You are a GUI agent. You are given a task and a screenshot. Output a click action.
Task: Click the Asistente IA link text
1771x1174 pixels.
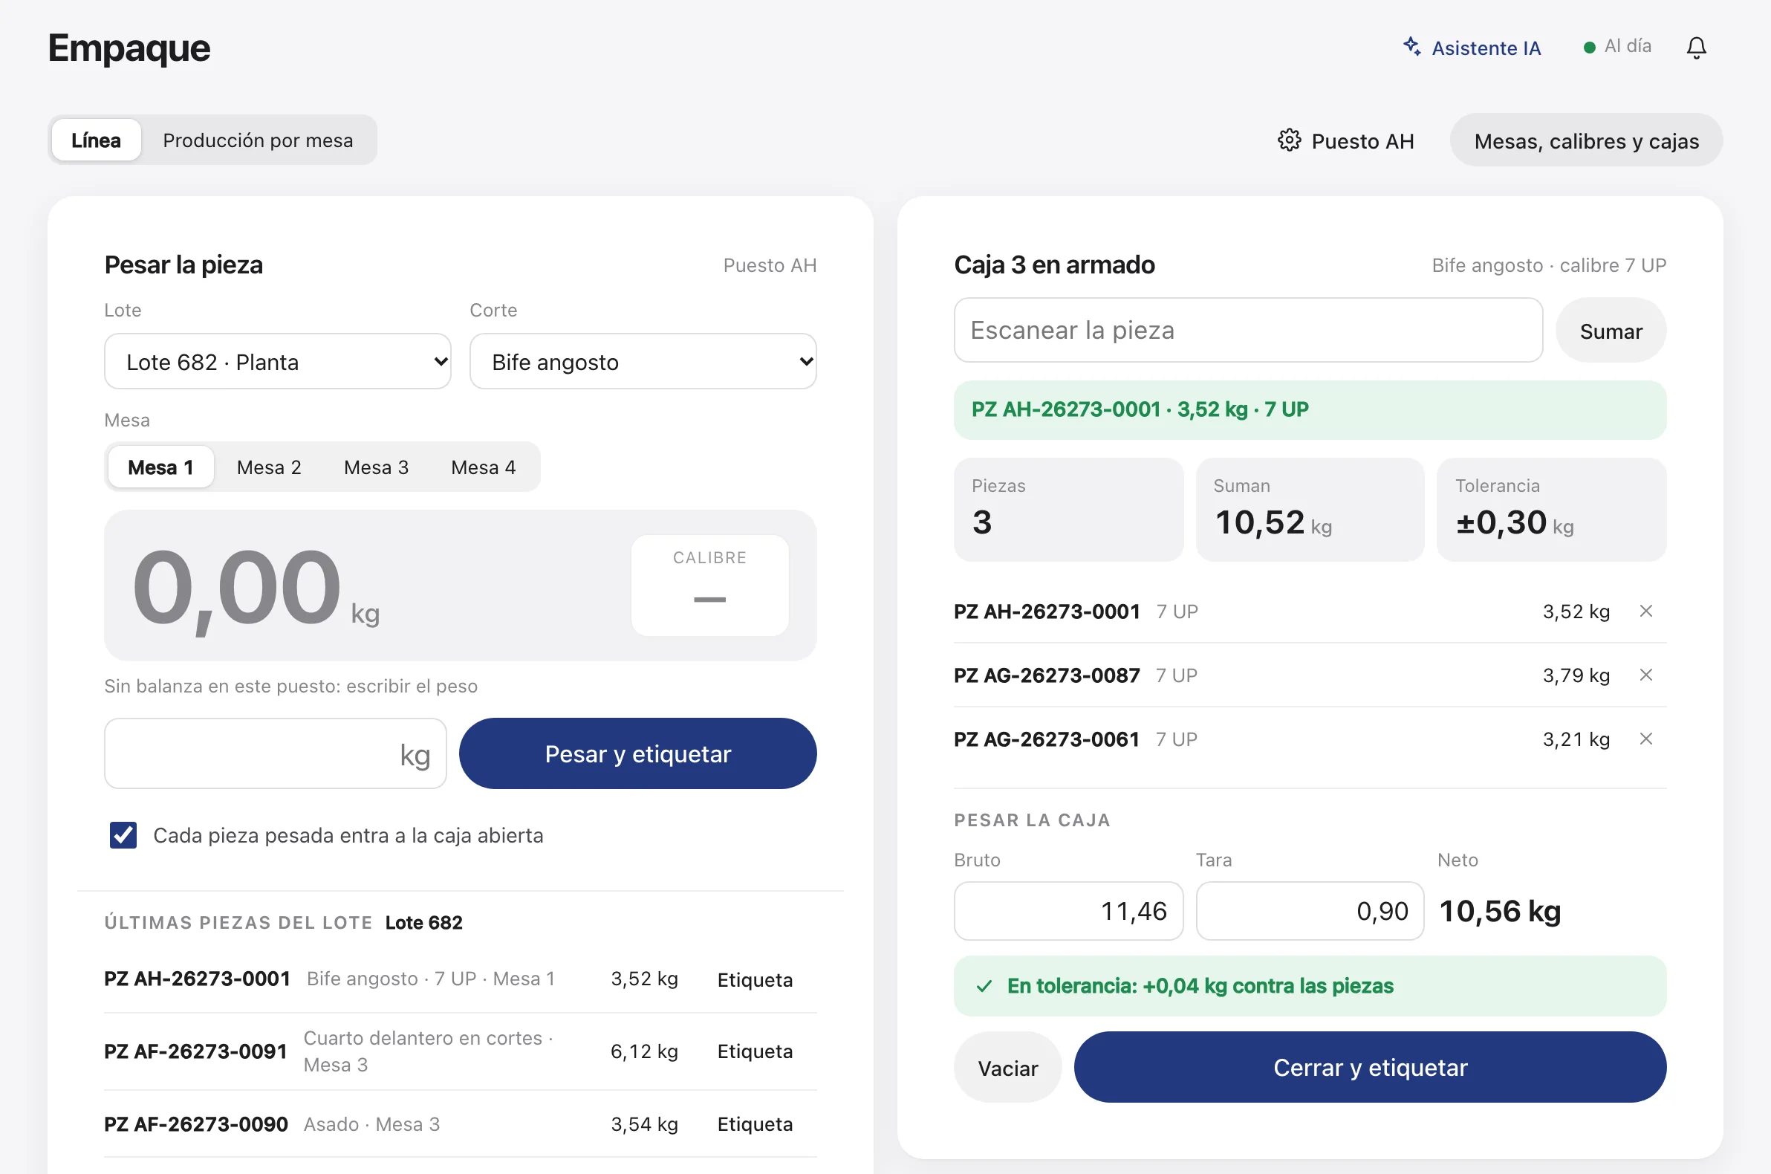click(1486, 48)
